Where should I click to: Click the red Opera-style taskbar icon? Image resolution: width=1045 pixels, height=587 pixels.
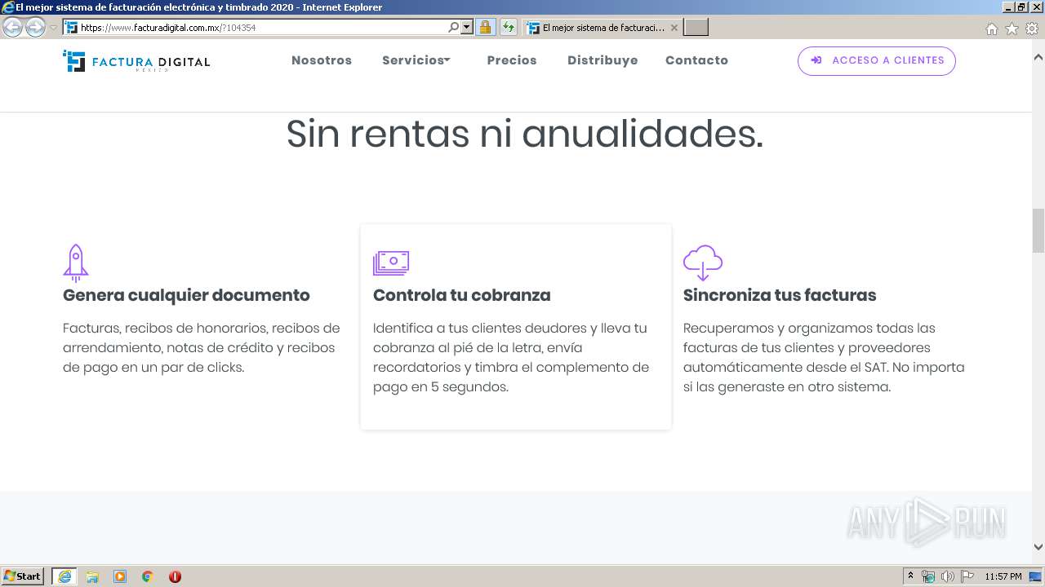(175, 576)
